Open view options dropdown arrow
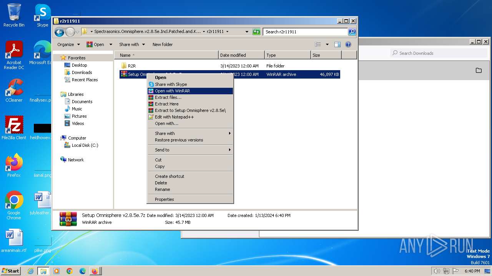492x276 pixels. click(x=327, y=44)
